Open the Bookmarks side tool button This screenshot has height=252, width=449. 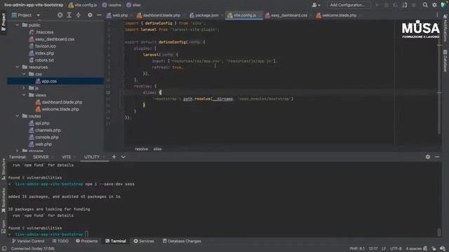pos(4,200)
